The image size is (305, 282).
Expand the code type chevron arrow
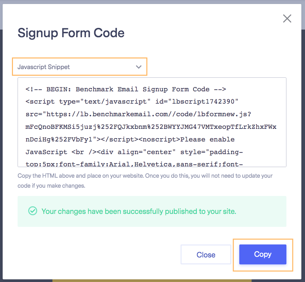139,67
